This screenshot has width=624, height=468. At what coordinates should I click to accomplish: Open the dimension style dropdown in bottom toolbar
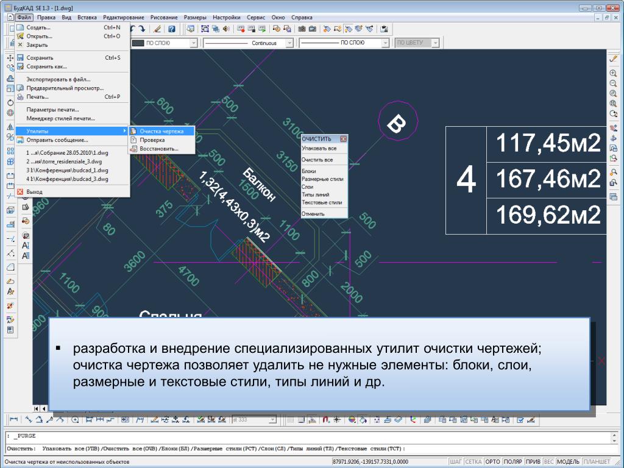272,419
